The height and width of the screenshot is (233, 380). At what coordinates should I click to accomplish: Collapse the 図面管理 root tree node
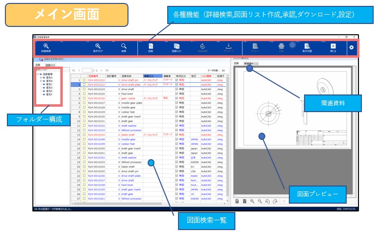pyautogui.click(x=38, y=74)
